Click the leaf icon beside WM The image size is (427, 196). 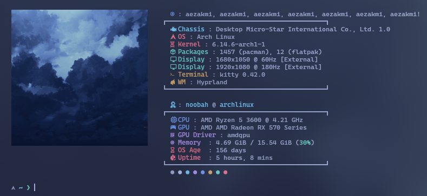(x=173, y=82)
